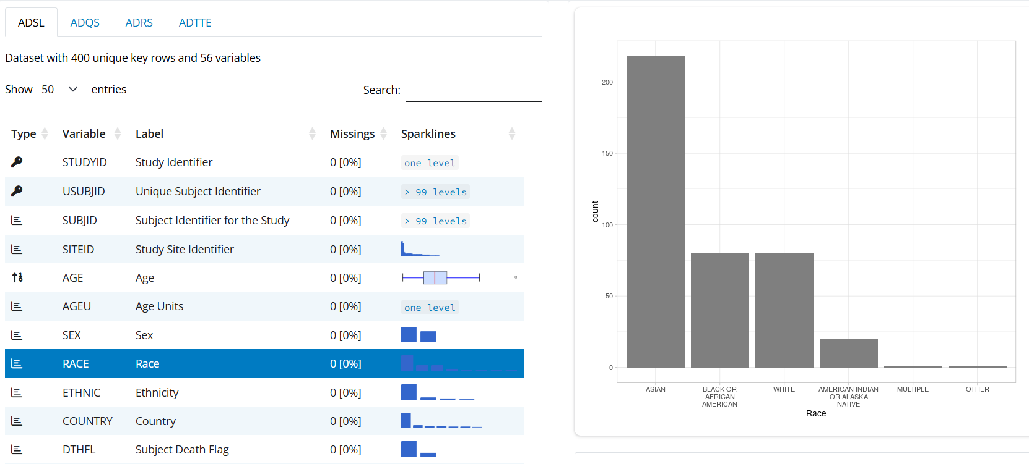Click the AGE boxplot sparkline
Viewport: 1029px width, 464px height.
441,278
